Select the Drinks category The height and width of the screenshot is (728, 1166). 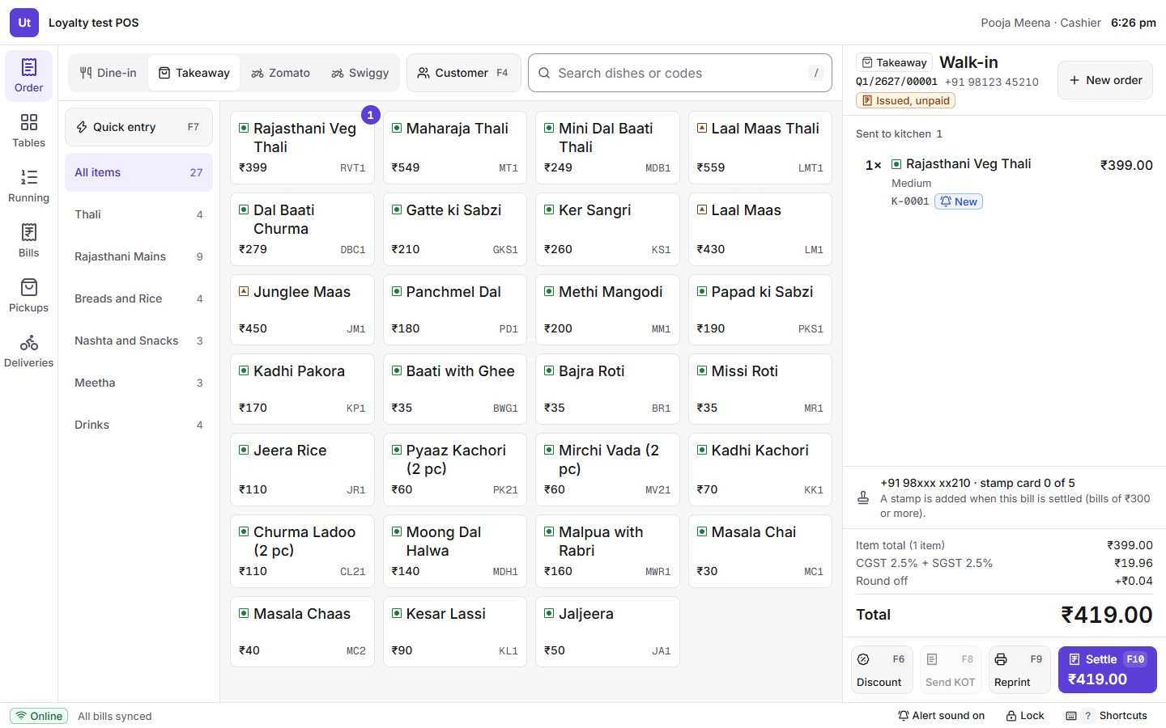tap(138, 425)
